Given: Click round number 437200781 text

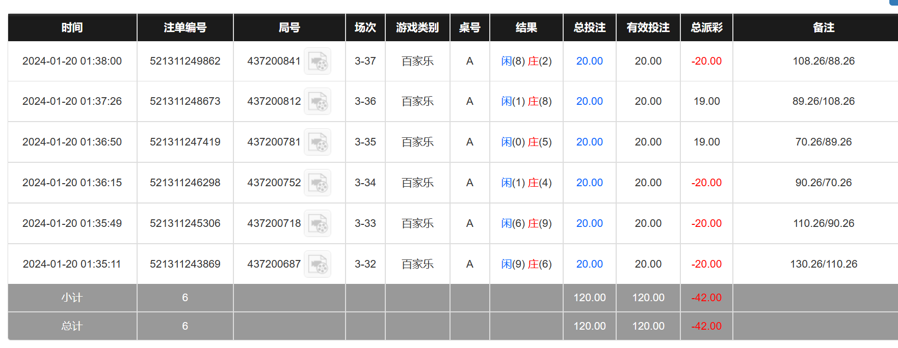Looking at the screenshot, I should (274, 142).
